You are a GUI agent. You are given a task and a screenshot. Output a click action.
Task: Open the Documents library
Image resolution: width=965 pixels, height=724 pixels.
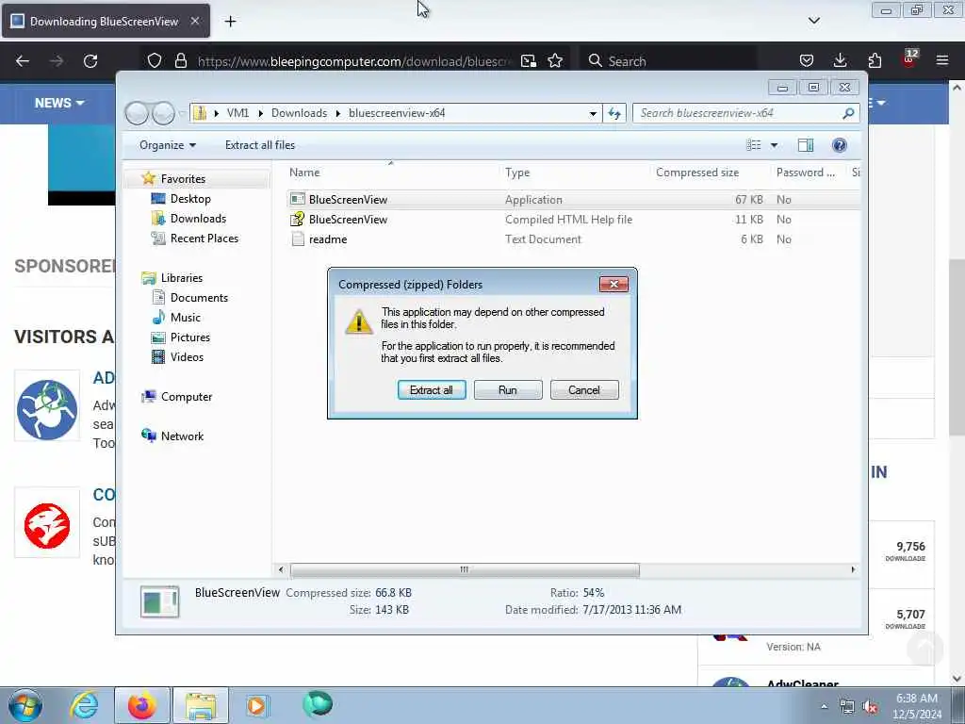tap(199, 298)
